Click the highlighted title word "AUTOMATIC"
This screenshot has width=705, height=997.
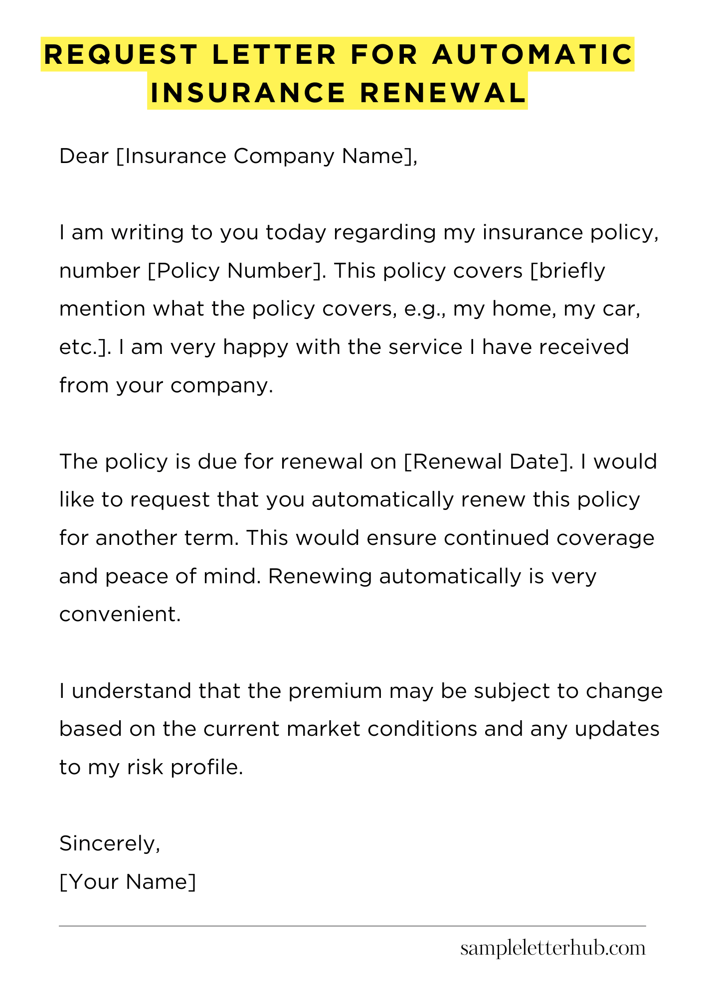click(x=532, y=54)
